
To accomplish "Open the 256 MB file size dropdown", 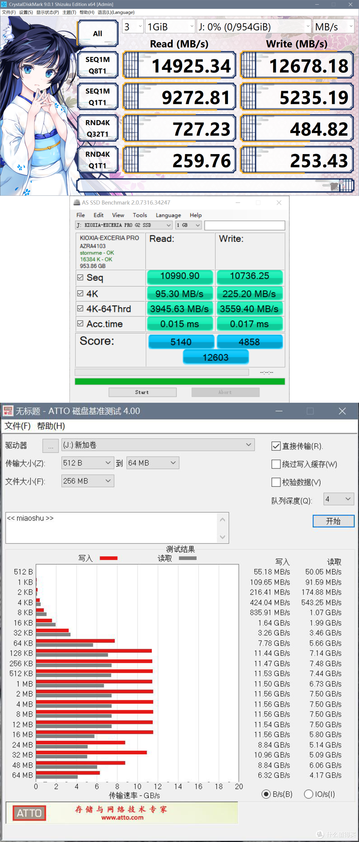I will 88,481.
